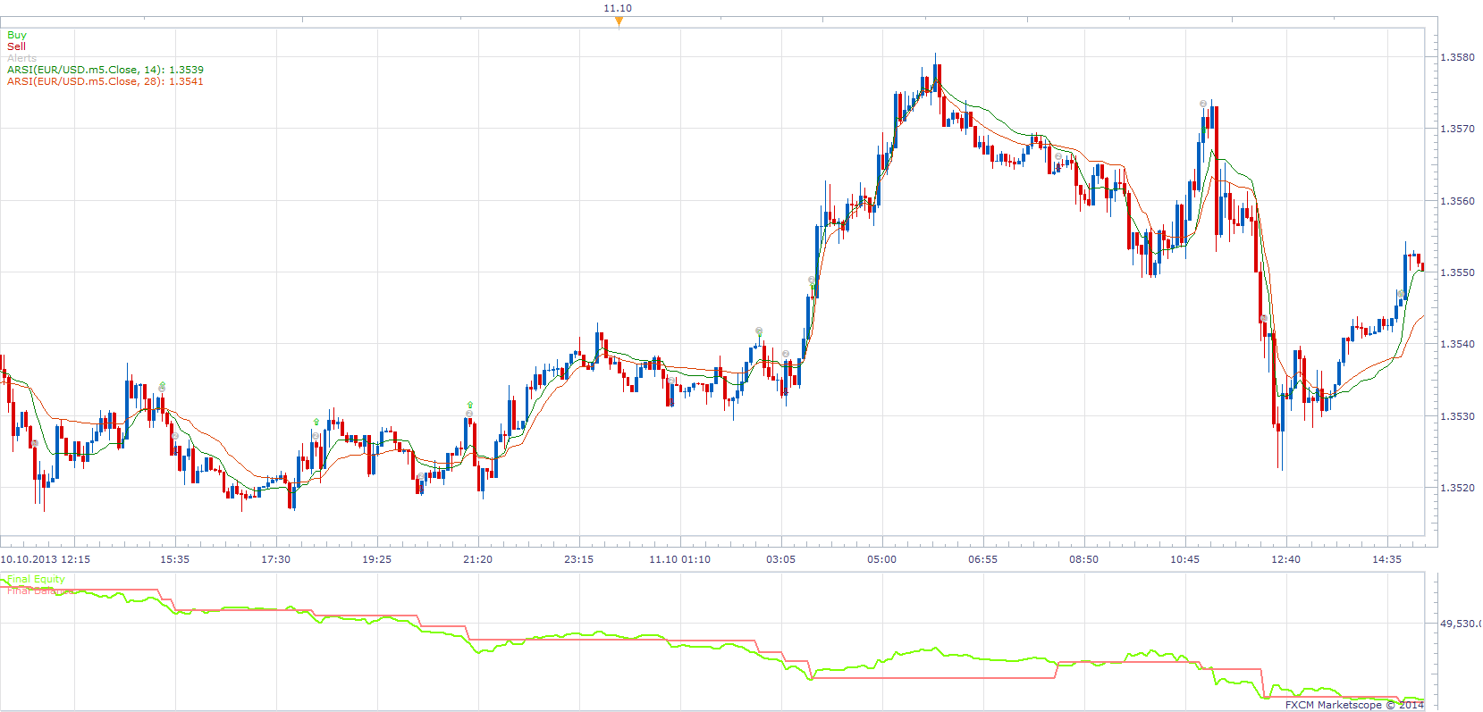Click the orange 11.10 day marker

619,21
